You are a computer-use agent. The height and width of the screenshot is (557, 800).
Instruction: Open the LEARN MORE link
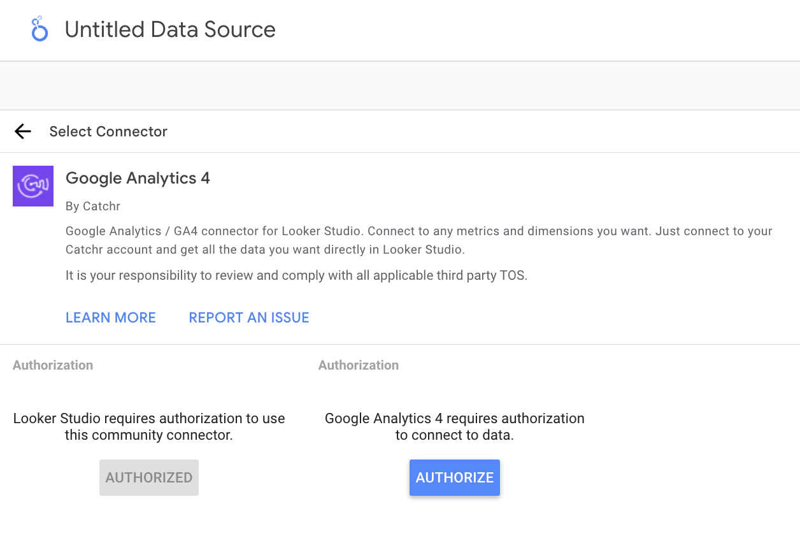click(x=110, y=317)
